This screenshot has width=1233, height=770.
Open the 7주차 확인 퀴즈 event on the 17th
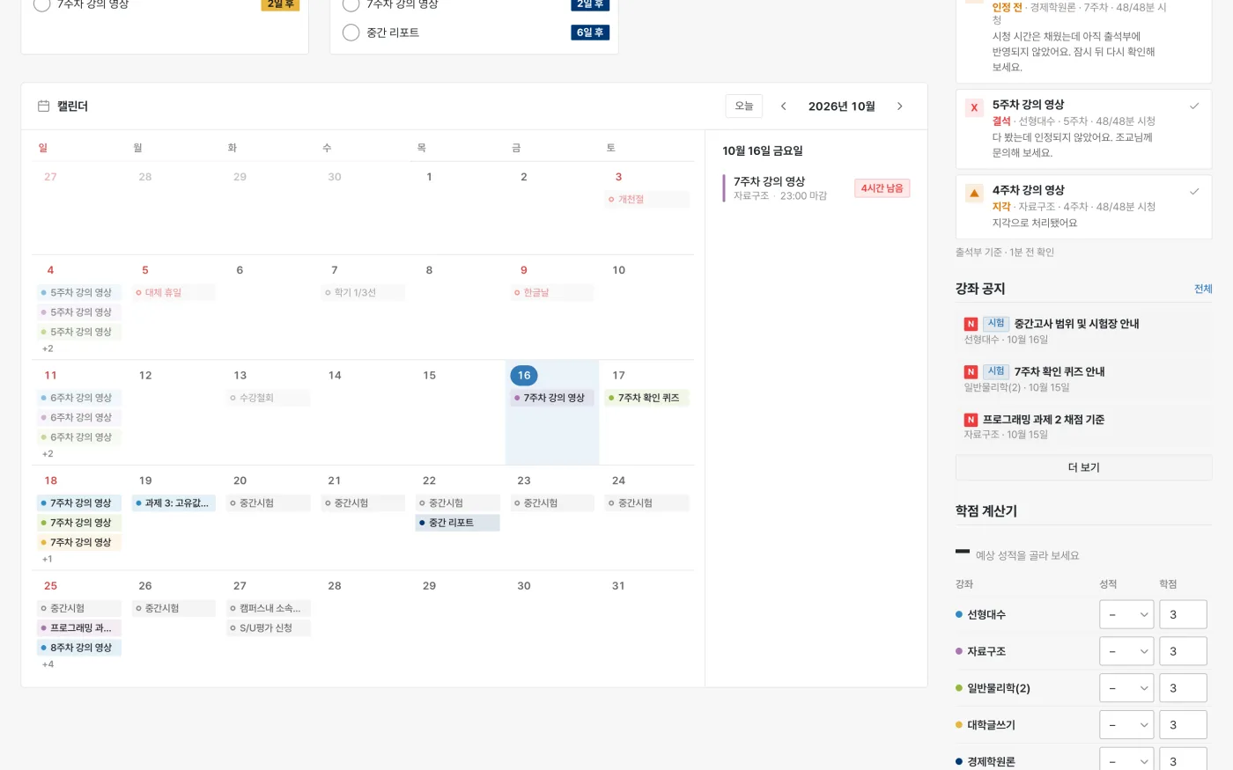(647, 398)
